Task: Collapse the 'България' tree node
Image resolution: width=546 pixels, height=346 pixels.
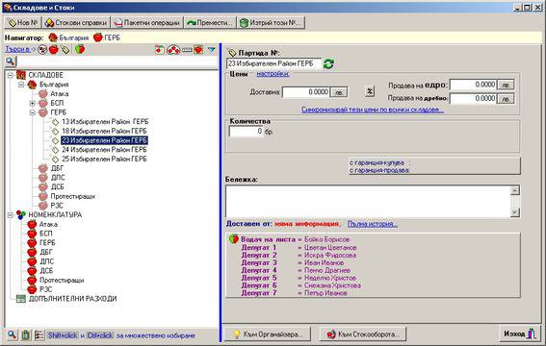Action: click(21, 85)
